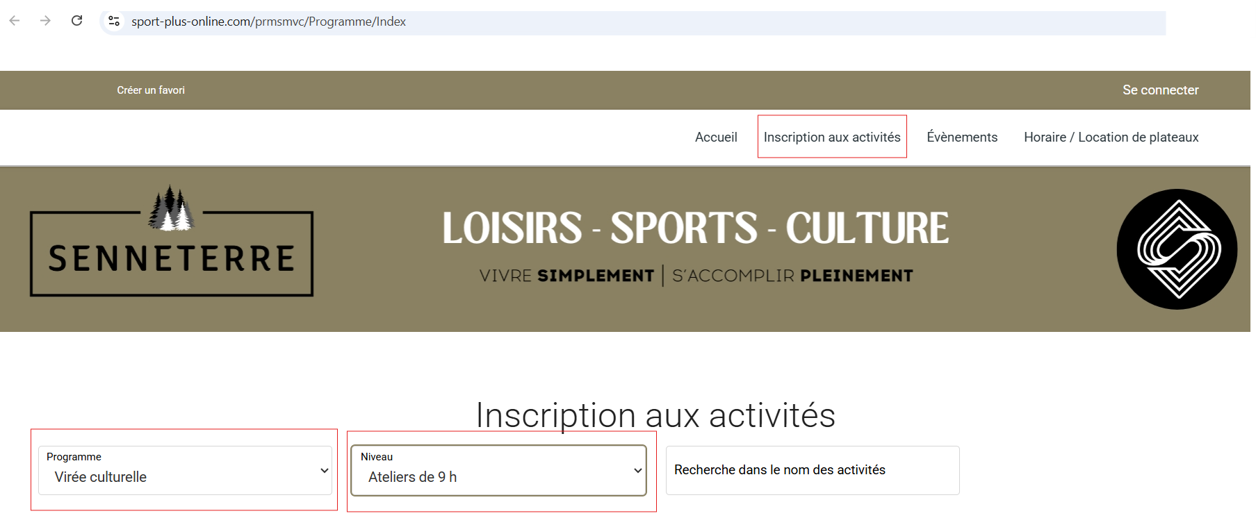
Task: Click the VIVRE SIMPLEMENT slogan text
Action: (566, 276)
